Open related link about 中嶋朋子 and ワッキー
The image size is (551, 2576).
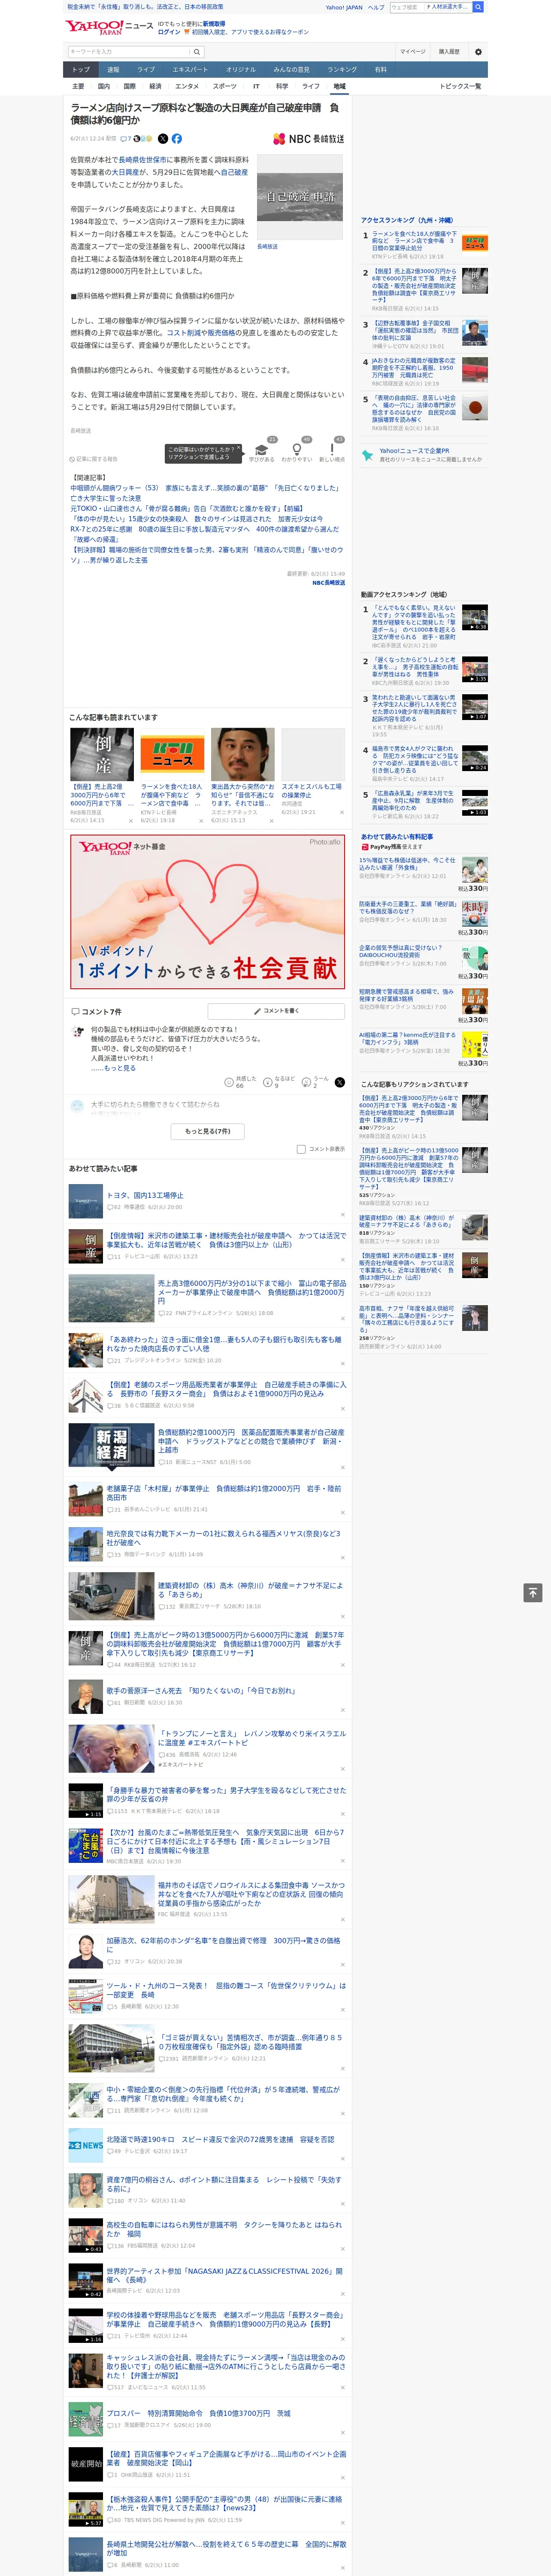click(205, 492)
